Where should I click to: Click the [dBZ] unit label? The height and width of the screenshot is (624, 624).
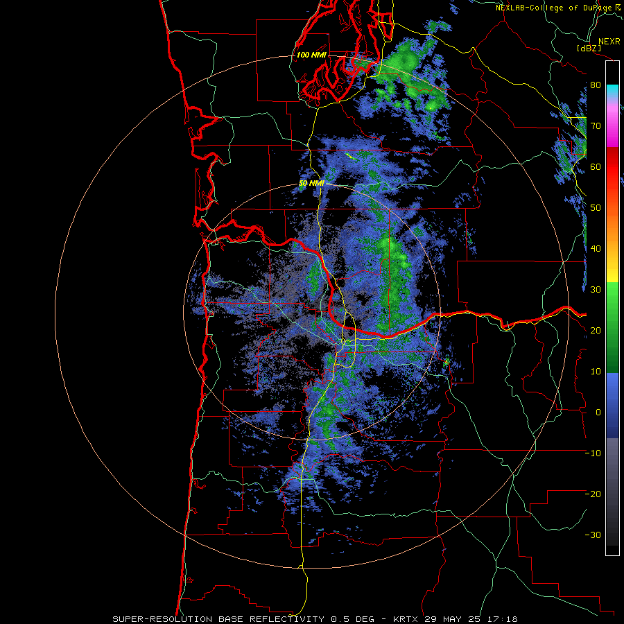(x=589, y=49)
